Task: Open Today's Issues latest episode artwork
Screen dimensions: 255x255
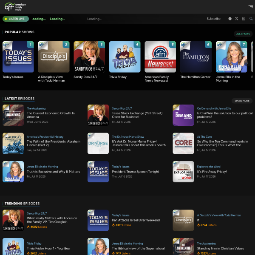Action: 98,172
